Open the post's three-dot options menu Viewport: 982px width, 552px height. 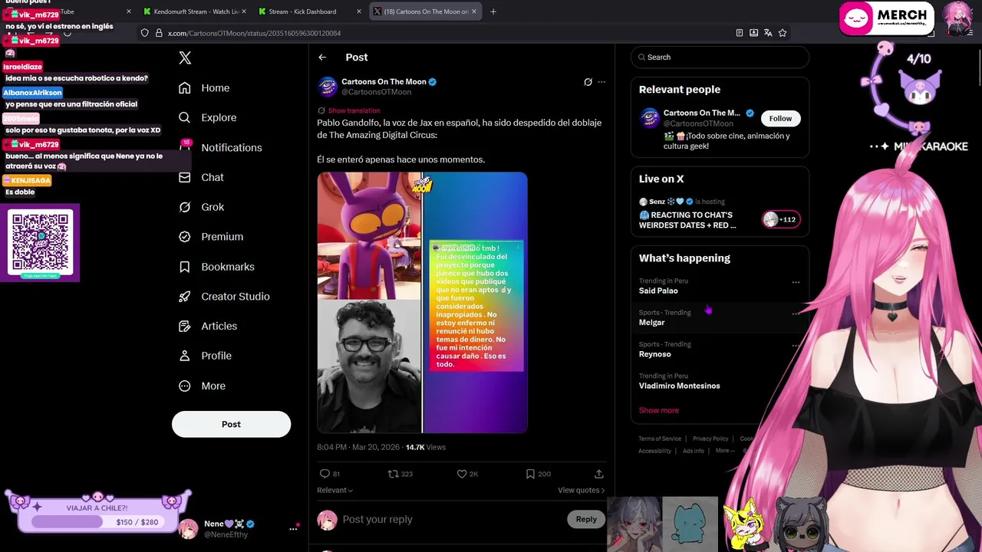click(x=601, y=82)
